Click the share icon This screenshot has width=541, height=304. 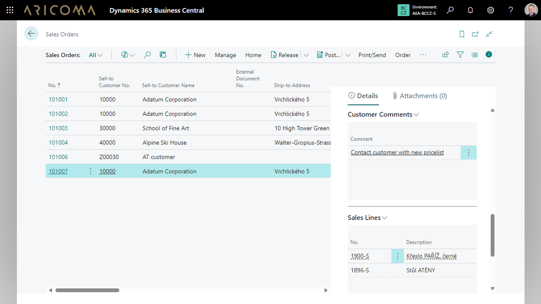click(445, 55)
